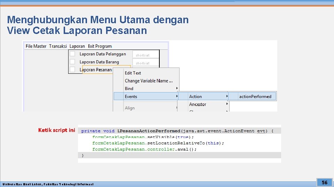This screenshot has width=334, height=187.
Task: Toggle checkbox beside Laporan Data Barang
Action: click(72, 62)
